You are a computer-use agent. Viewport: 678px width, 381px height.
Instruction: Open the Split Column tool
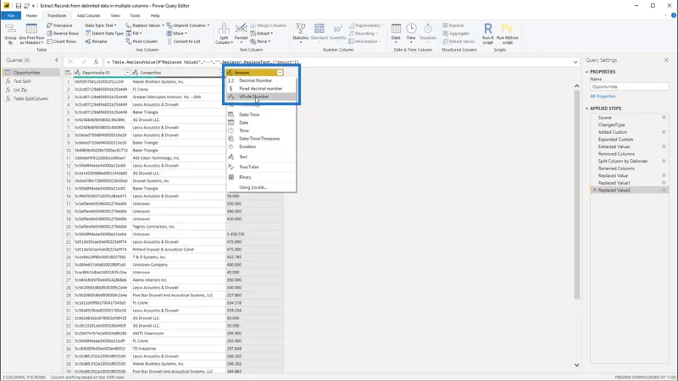point(224,34)
